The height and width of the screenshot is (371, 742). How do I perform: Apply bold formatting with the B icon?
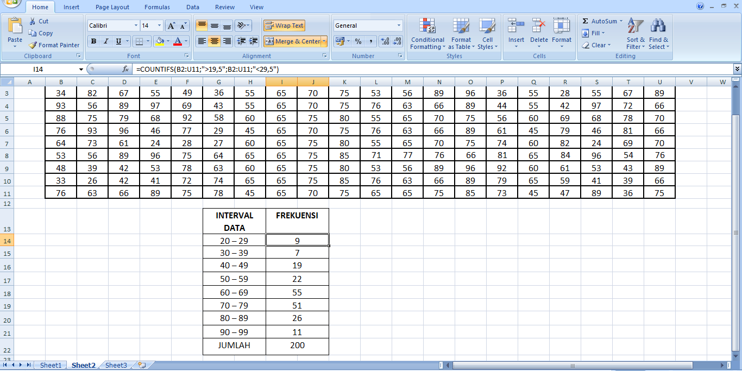[93, 41]
